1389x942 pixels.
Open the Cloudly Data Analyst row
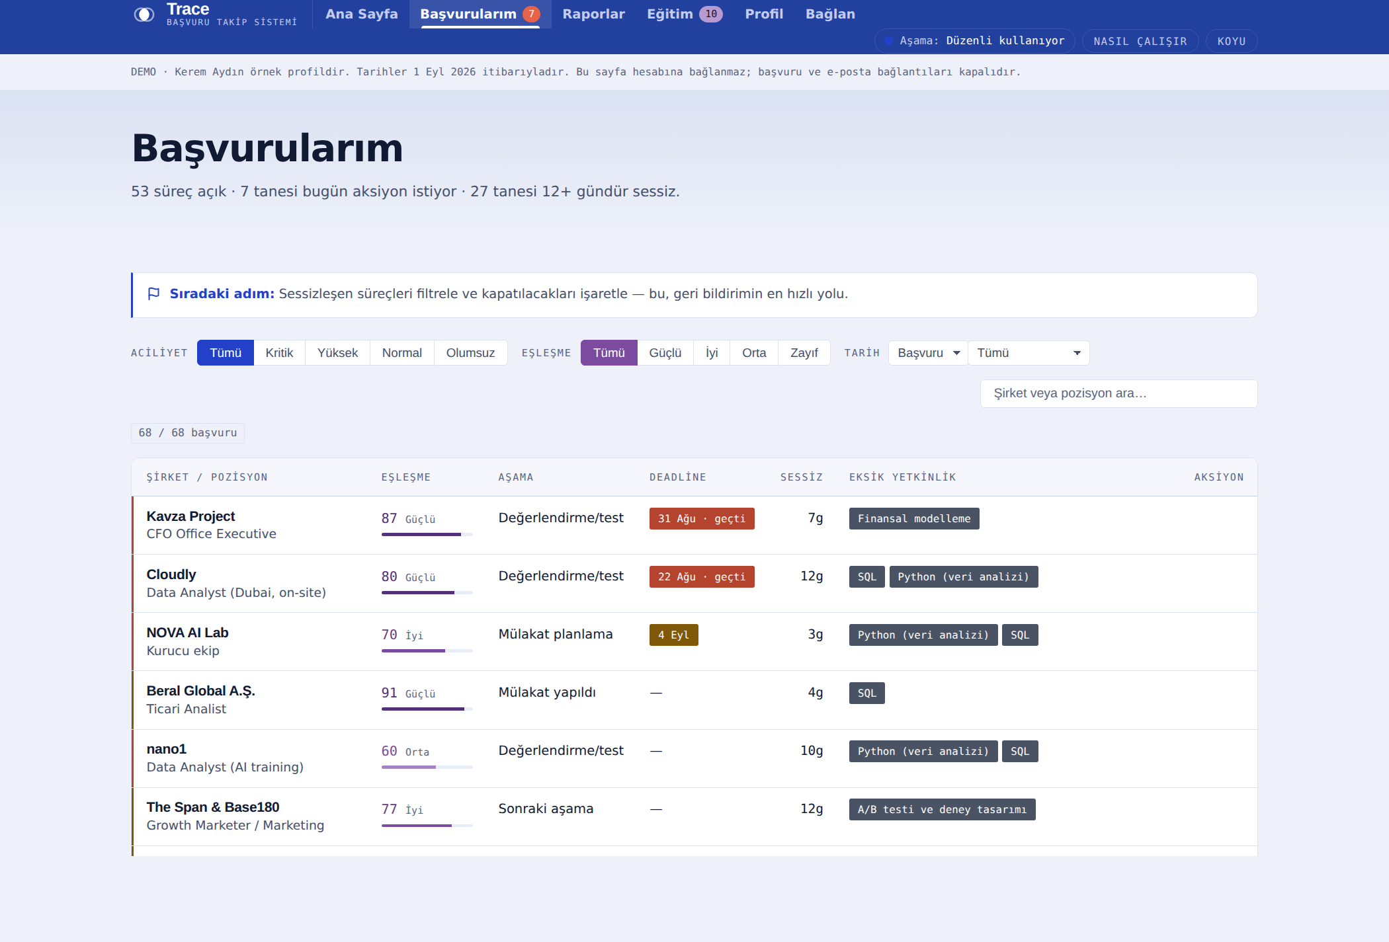(694, 583)
